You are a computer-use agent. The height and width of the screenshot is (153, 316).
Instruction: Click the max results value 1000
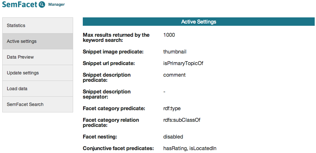tap(169, 35)
